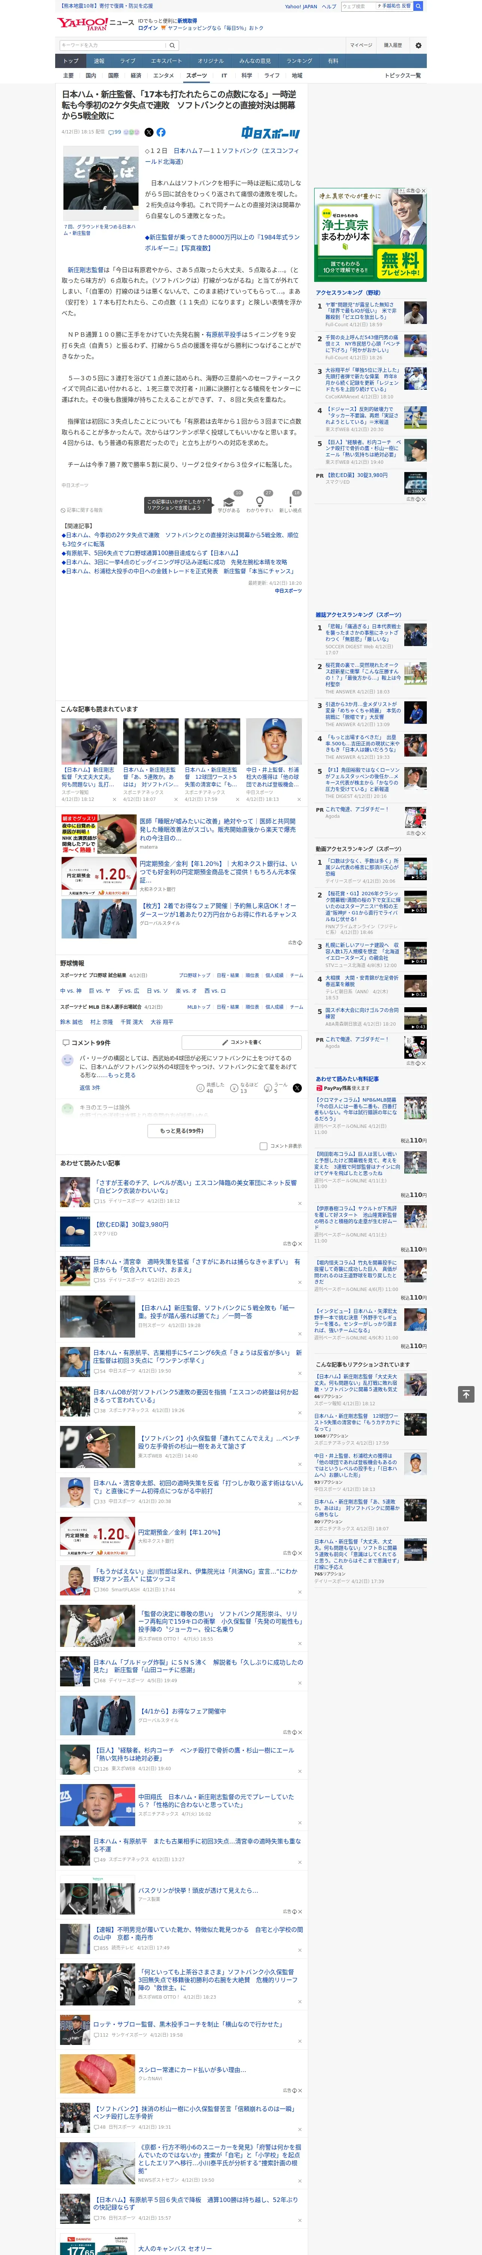Click the コメントを書く button
This screenshot has height=2255, width=482.
coord(241,1043)
